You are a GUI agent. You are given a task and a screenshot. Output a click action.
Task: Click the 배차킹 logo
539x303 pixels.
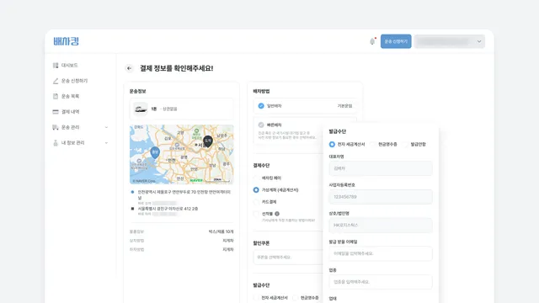pos(66,41)
